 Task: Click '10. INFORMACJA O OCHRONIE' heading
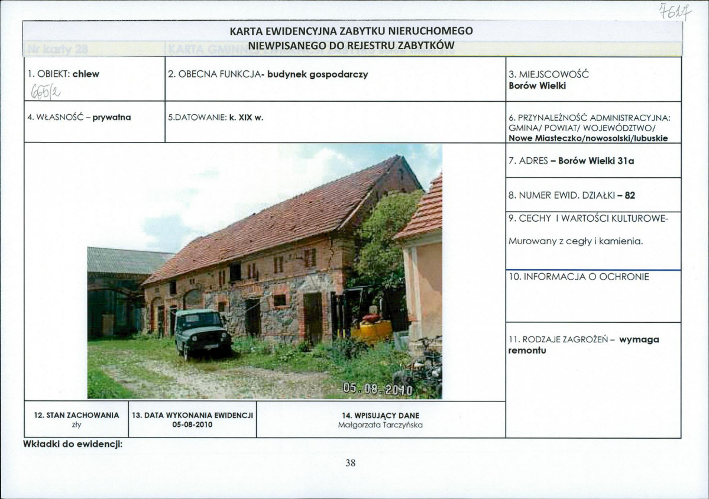(x=579, y=277)
